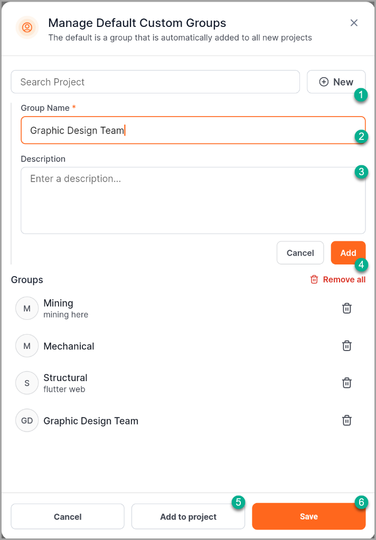This screenshot has width=376, height=540.
Task: Click the Add to project button
Action: [x=188, y=516]
